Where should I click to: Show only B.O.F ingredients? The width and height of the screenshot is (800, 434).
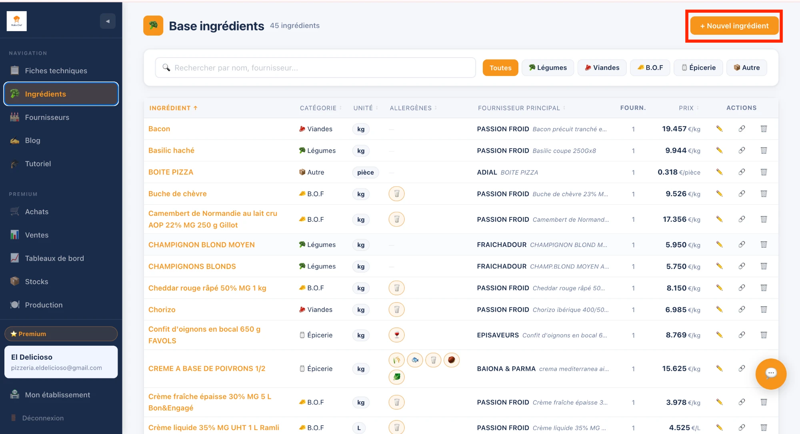650,68
